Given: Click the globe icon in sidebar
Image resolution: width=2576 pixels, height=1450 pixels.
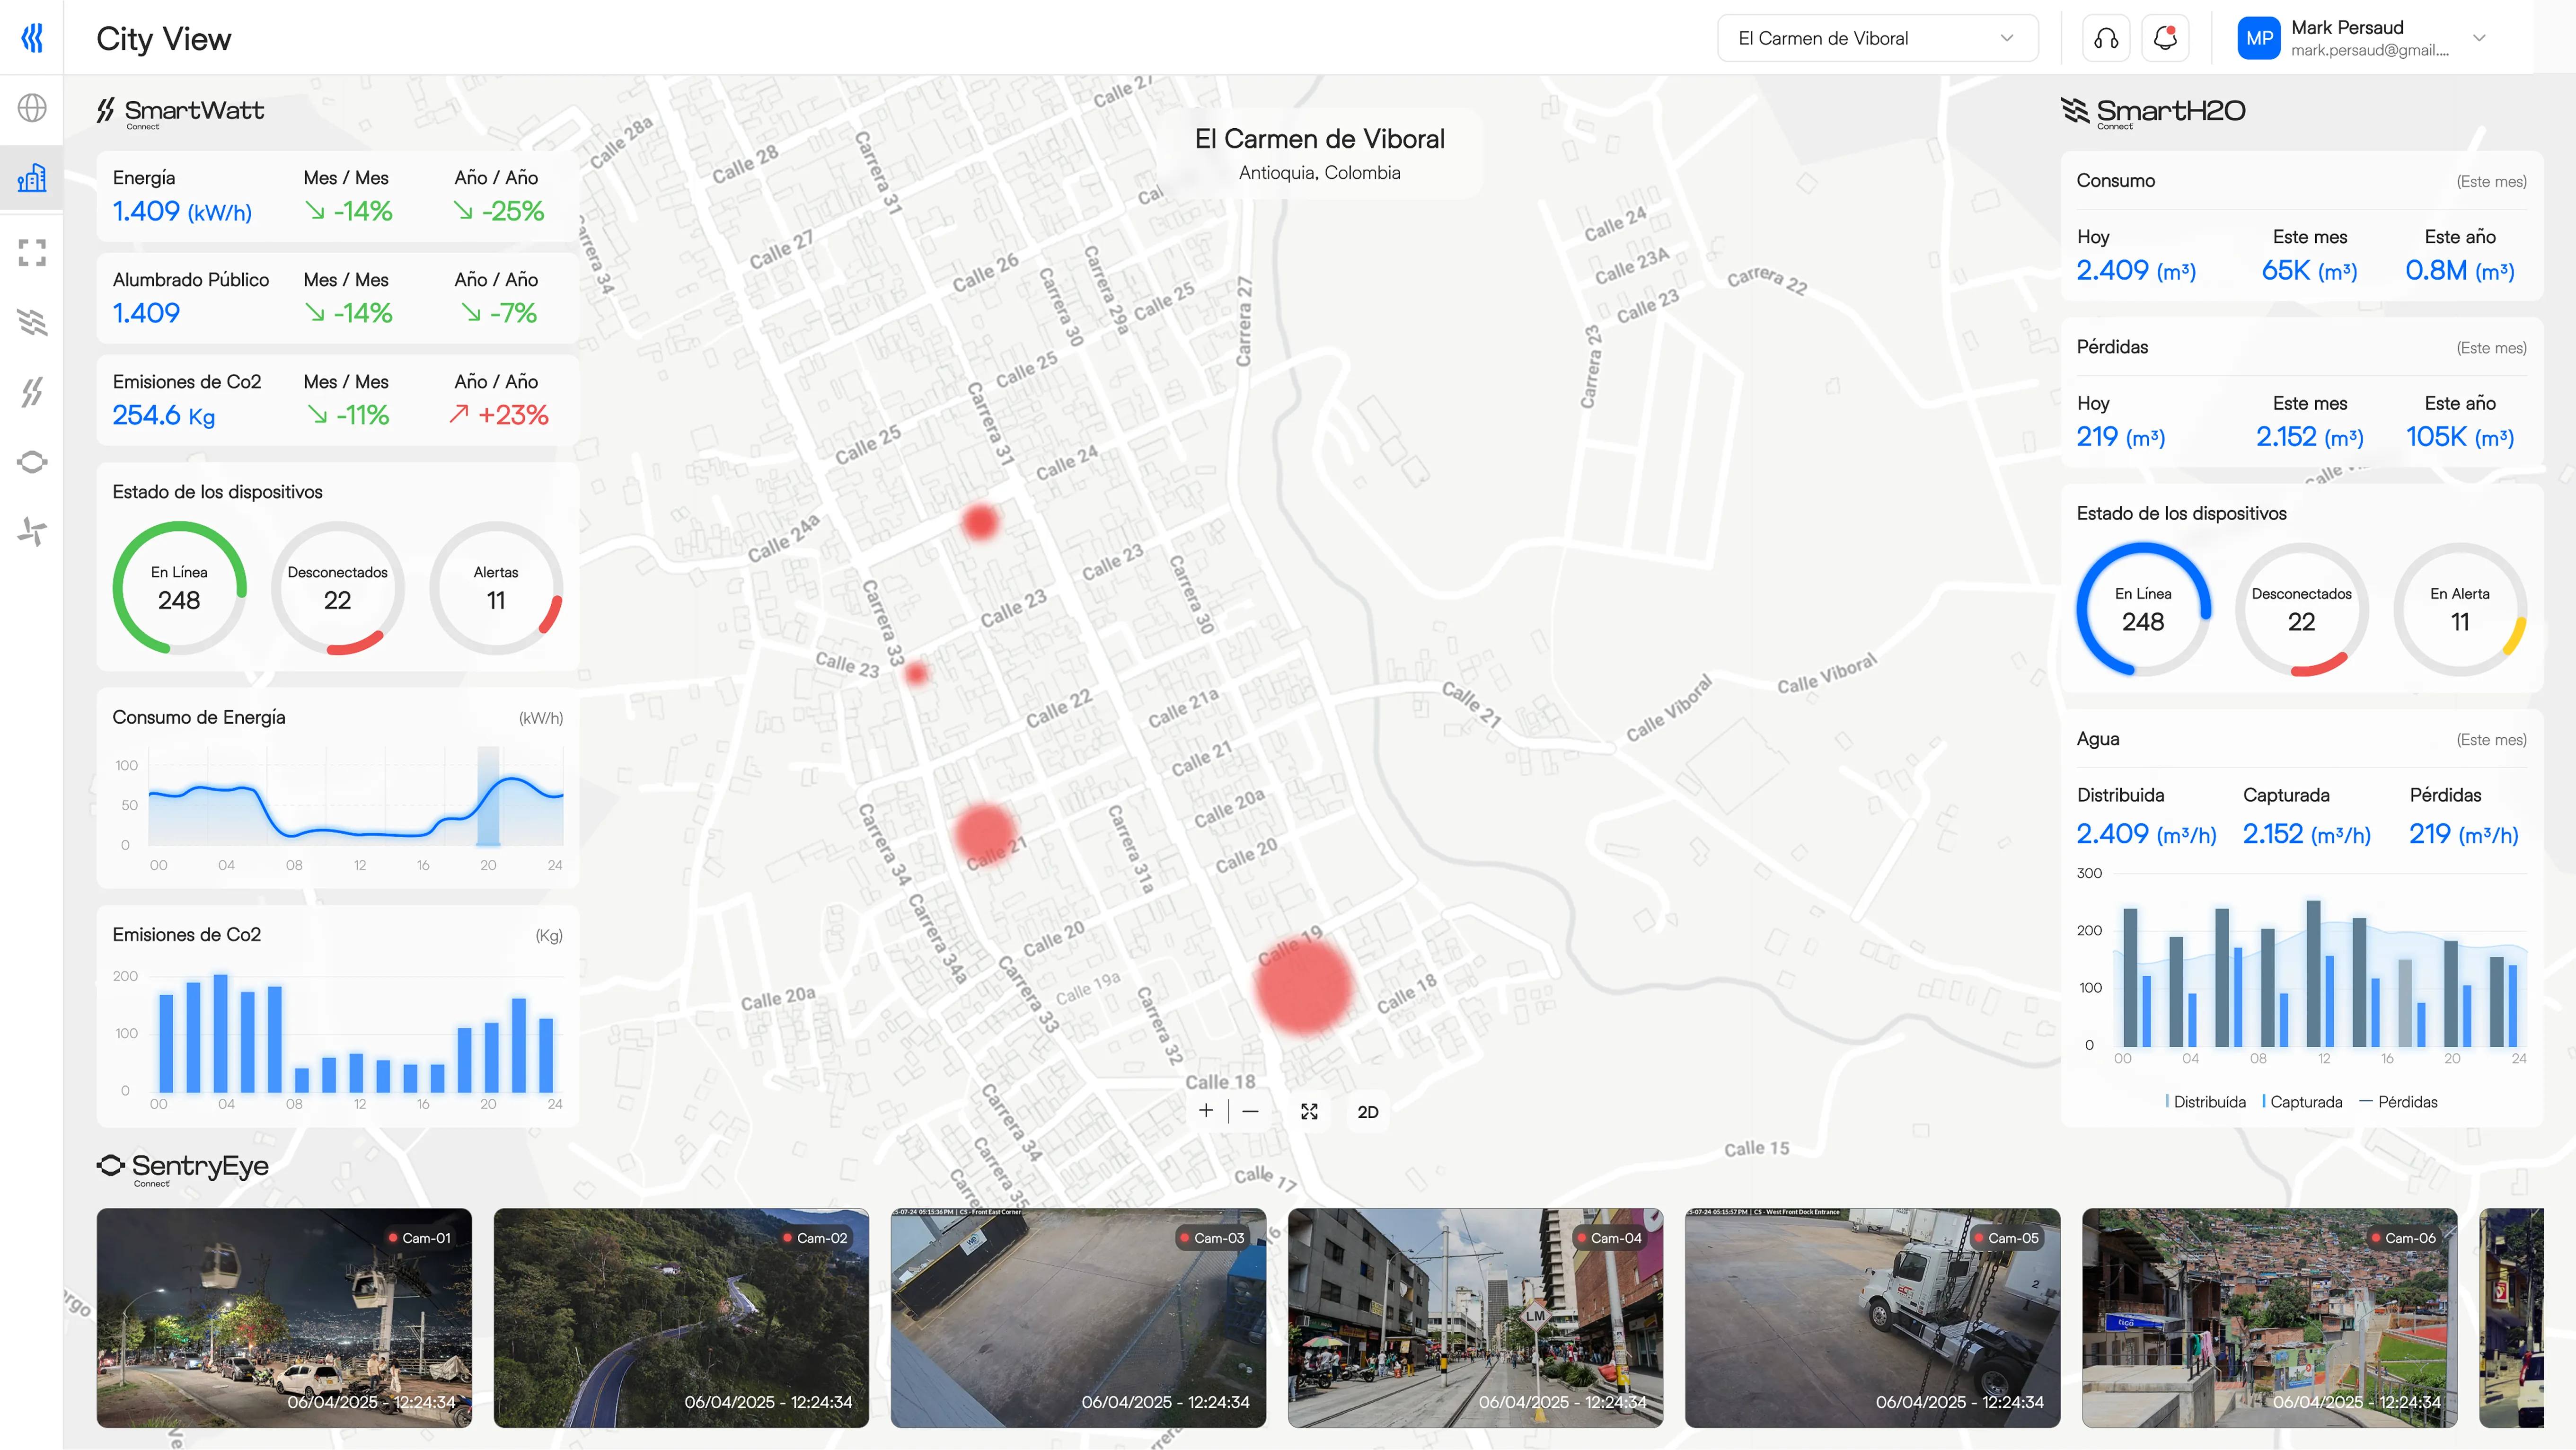Looking at the screenshot, I should point(32,108).
